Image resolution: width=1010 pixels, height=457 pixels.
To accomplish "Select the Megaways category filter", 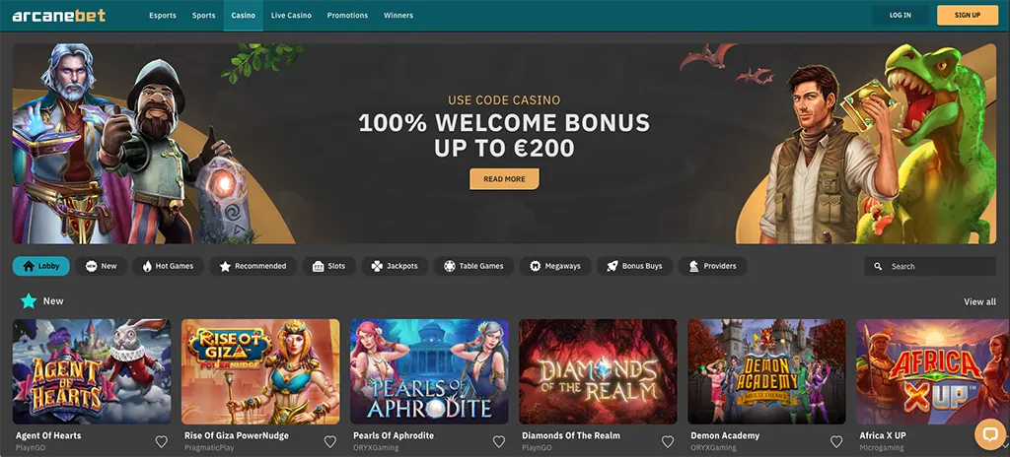I will [555, 266].
